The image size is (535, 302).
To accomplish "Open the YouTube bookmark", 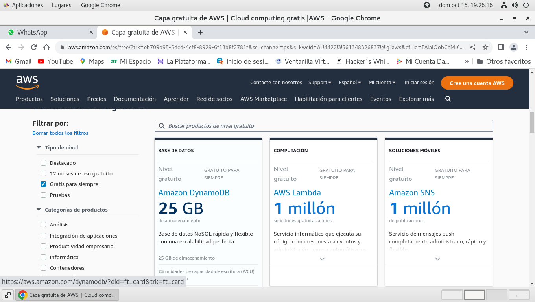I will click(x=55, y=61).
